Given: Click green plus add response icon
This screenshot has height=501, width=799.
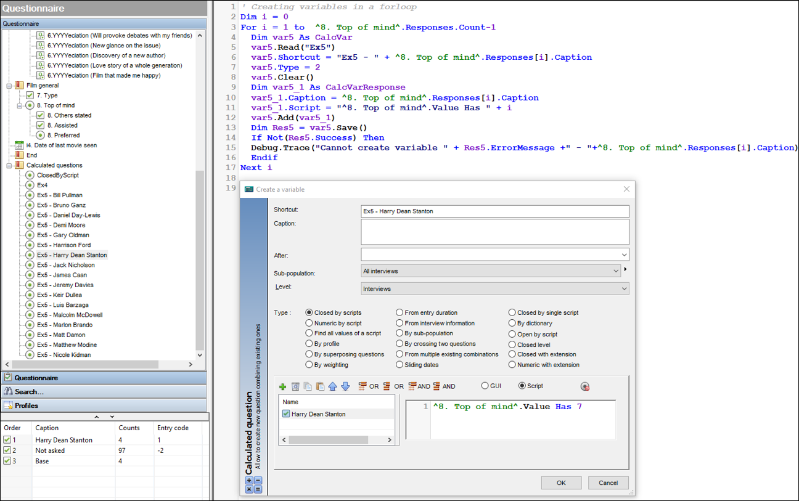Looking at the screenshot, I should click(x=282, y=386).
